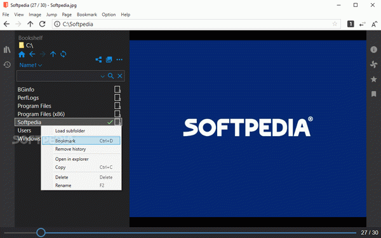Open the Image menu
Screen dimensions: 381x238
[x=35, y=15]
